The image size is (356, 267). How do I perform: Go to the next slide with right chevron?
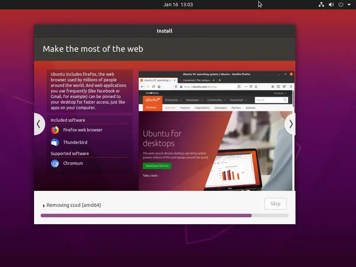pyautogui.click(x=290, y=124)
